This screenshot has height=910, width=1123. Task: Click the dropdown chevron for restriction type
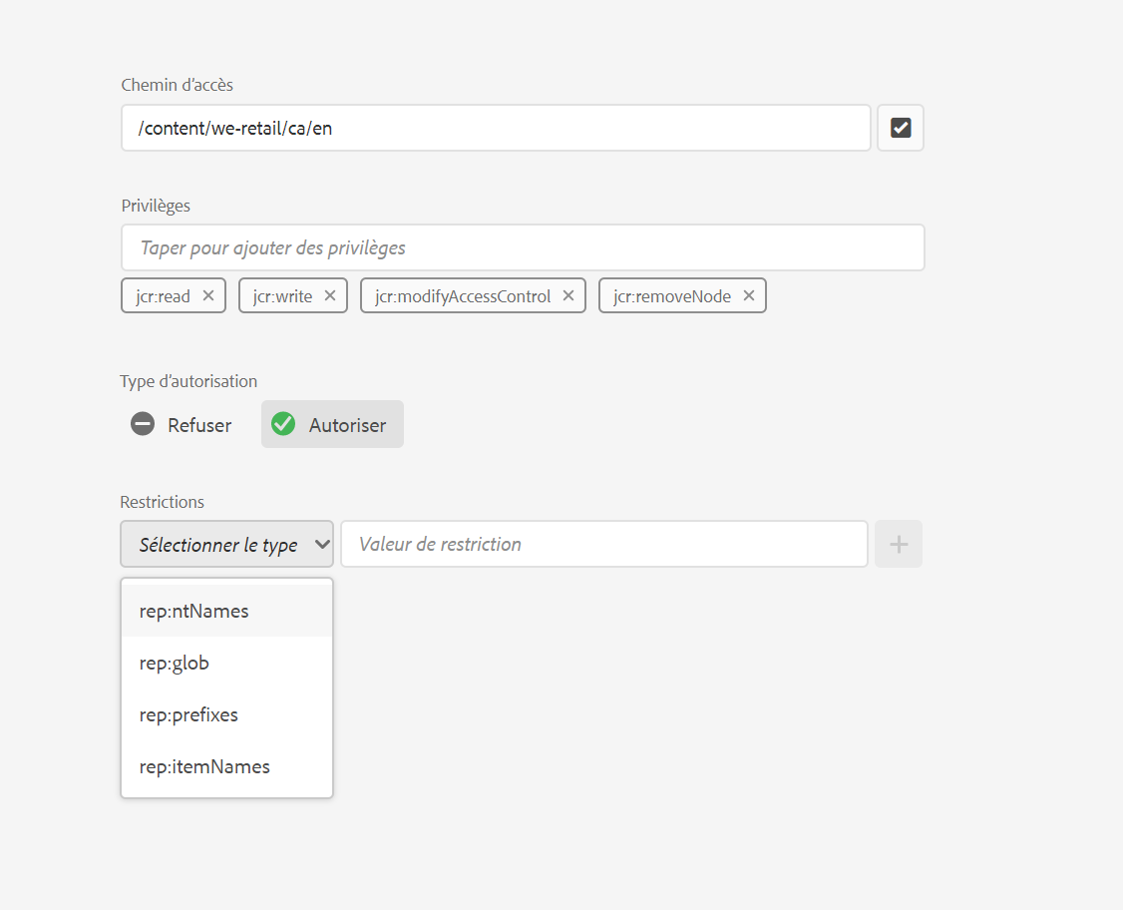[321, 545]
